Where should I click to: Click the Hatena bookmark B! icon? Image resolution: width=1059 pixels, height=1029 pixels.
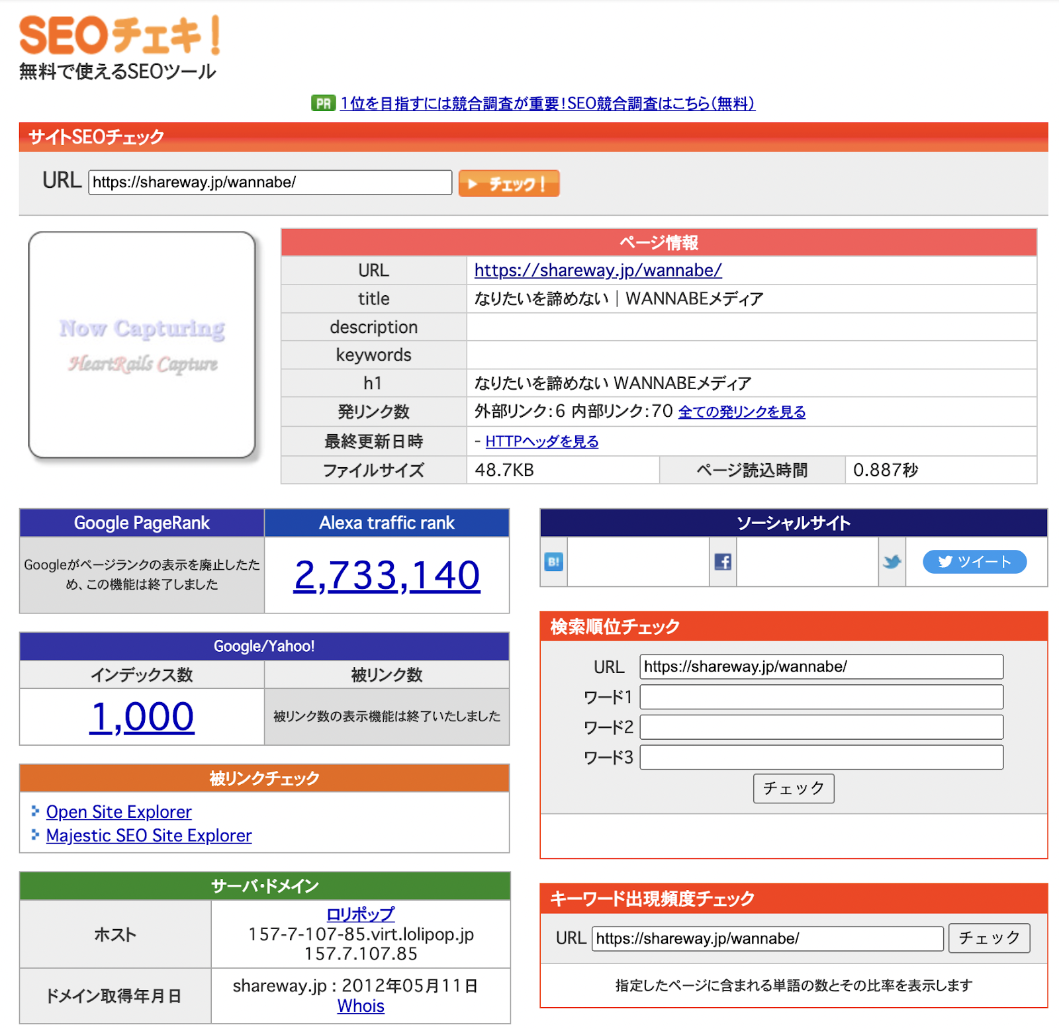point(553,562)
